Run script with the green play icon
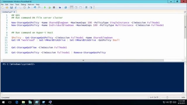Screen dimensions: 187x105 45,8
